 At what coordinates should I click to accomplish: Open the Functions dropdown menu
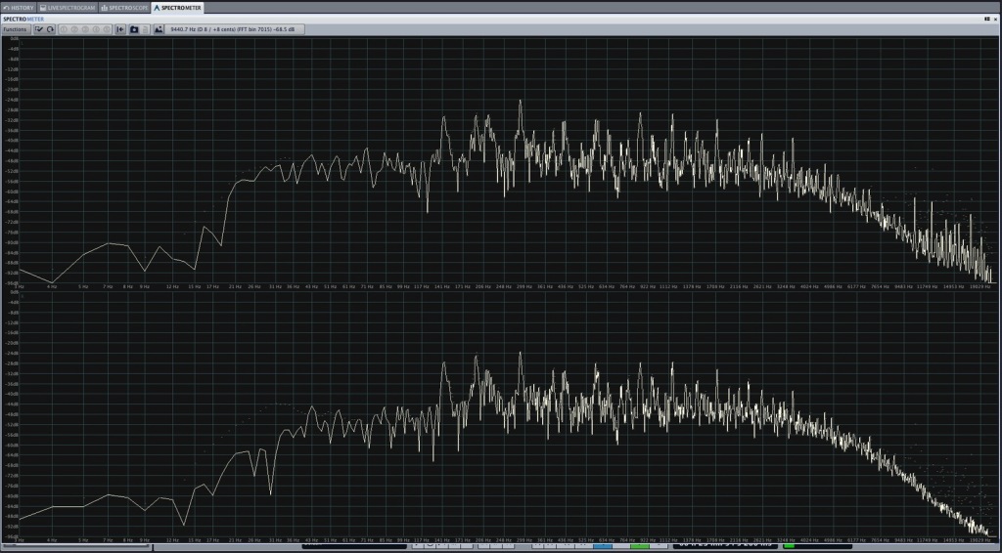(15, 29)
